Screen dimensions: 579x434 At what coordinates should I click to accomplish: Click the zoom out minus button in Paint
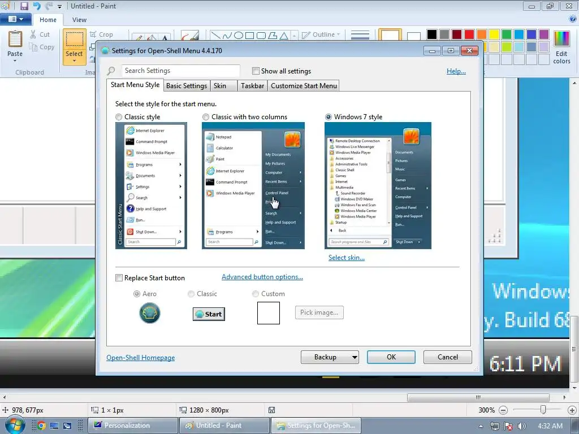point(503,410)
